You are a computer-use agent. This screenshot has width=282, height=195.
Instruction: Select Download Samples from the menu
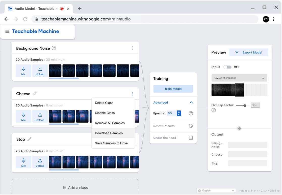pos(109,133)
